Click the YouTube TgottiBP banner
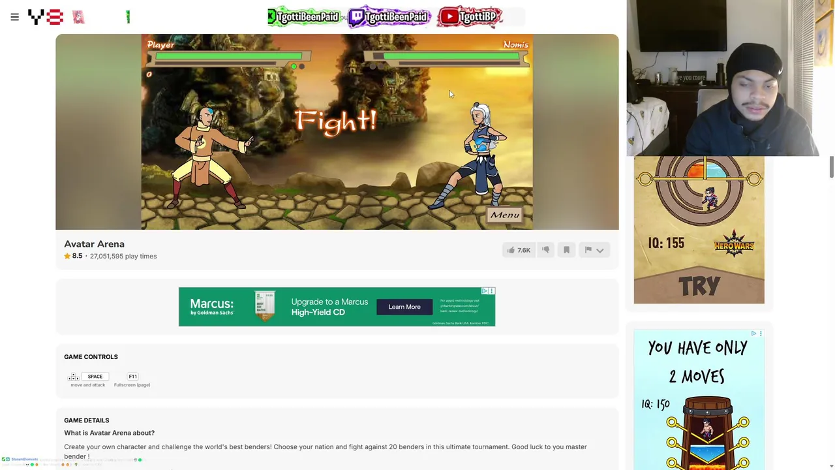Viewport: 835px width, 470px height. click(x=470, y=17)
